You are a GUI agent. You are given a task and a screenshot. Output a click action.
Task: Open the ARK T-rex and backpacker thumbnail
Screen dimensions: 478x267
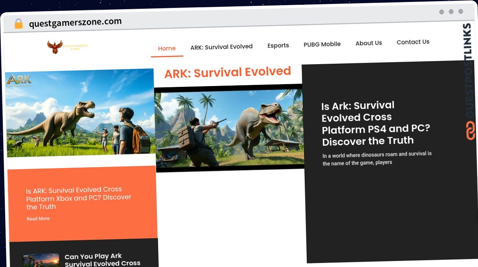[80, 113]
